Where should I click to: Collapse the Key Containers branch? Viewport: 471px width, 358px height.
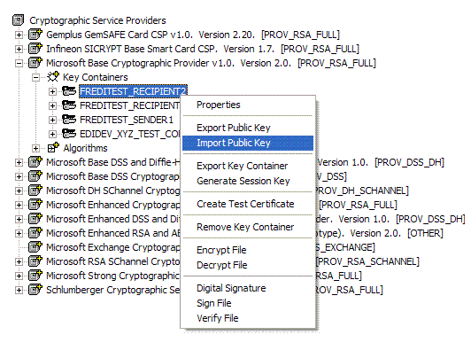(35, 78)
